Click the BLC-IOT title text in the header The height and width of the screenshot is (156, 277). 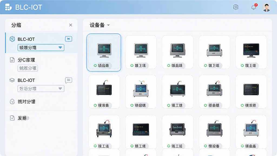click(x=29, y=7)
